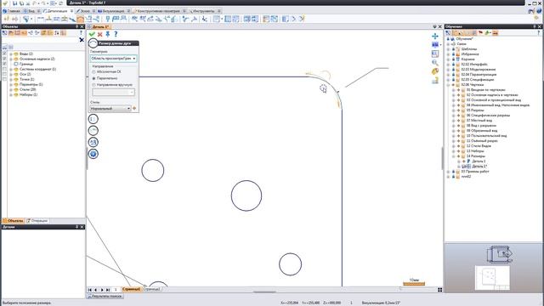
Task: Pin the dialog with the blue pushpin
Action: tap(108, 34)
